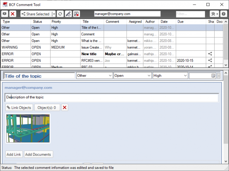
Task: Open the due date calendar picker icon
Action: [213, 76]
